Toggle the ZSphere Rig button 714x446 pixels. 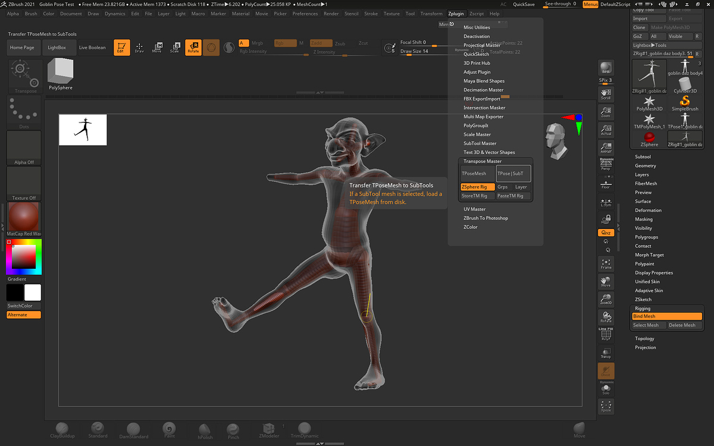tap(478, 187)
